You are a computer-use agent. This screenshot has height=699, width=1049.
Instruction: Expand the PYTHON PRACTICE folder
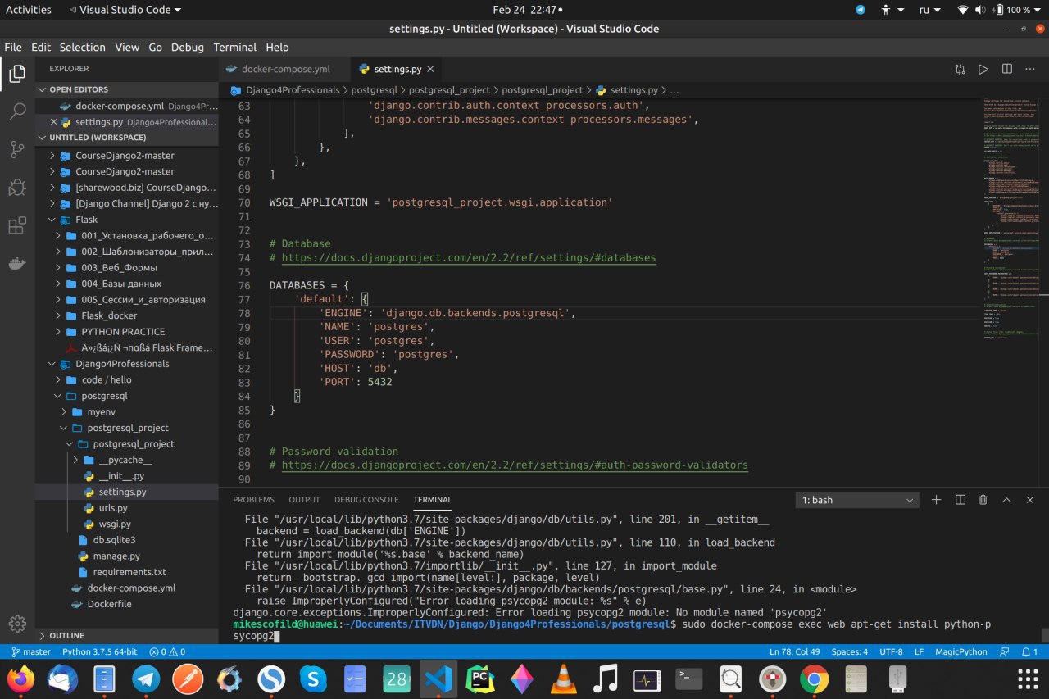(x=127, y=332)
